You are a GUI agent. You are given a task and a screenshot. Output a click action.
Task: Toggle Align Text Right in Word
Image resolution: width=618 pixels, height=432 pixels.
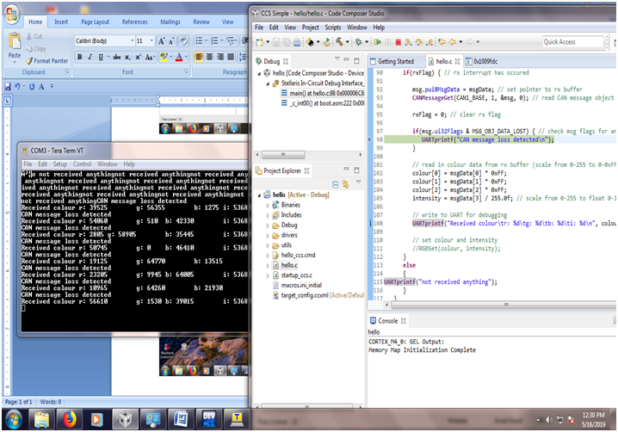(220, 57)
